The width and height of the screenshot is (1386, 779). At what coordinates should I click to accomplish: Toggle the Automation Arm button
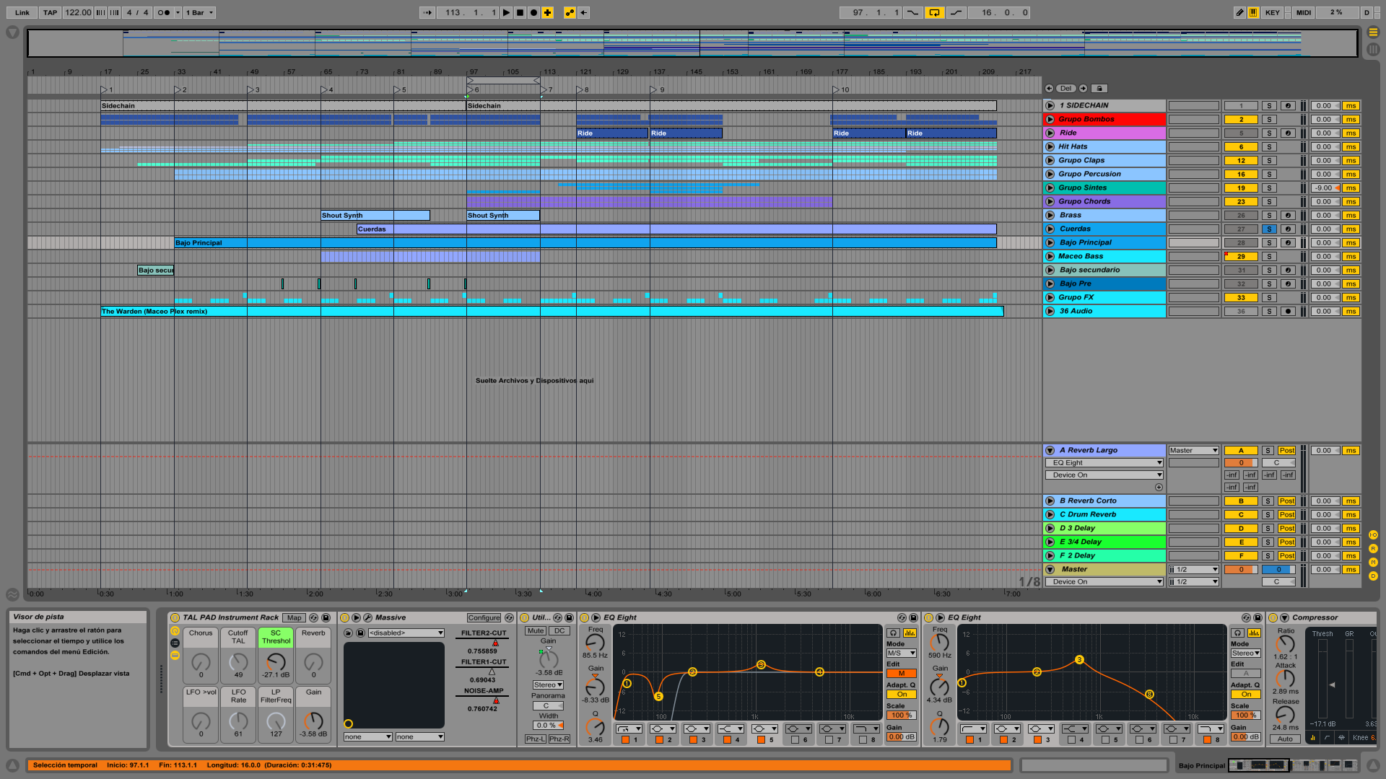(x=570, y=12)
